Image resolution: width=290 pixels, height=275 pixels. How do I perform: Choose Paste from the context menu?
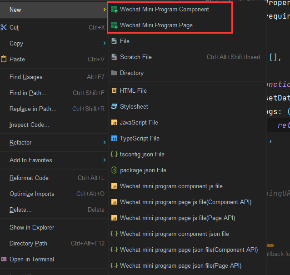tap(54, 59)
